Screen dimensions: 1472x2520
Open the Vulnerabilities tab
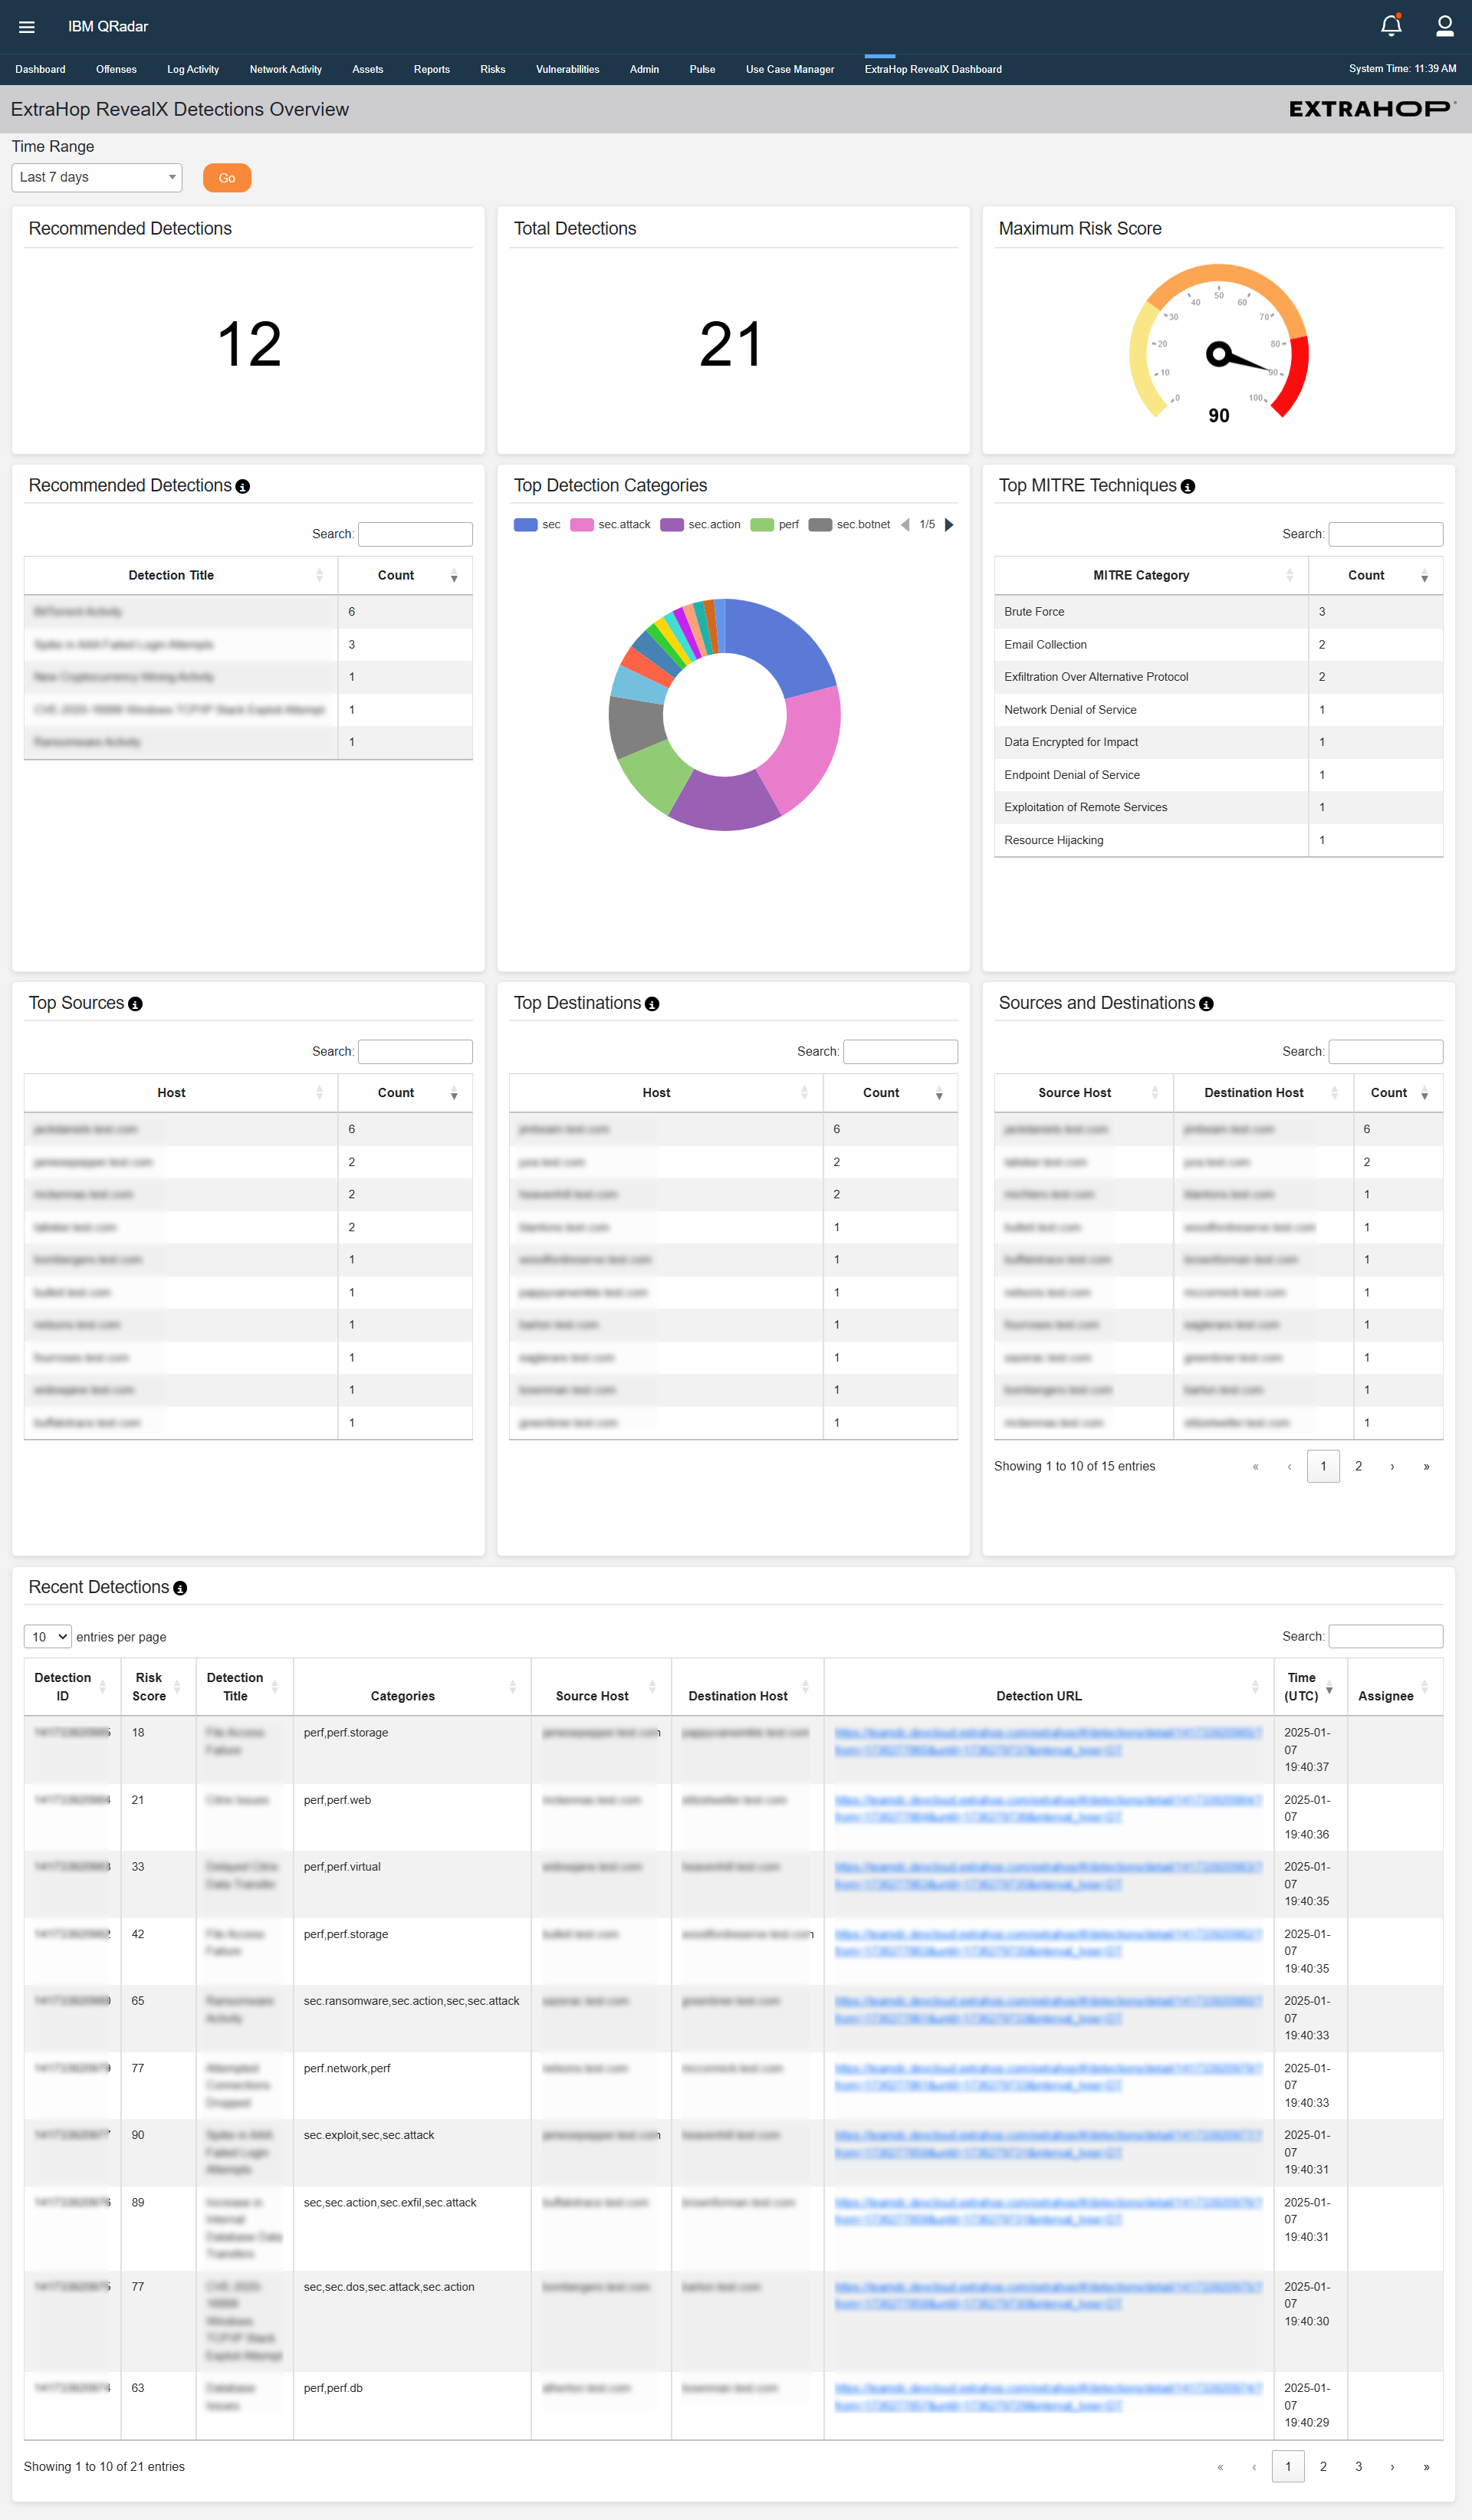[567, 70]
